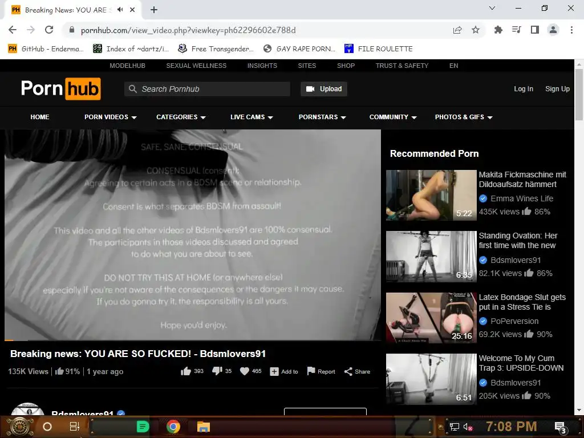584x438 pixels.
Task: Click the muted volume tray icon
Action: click(468, 427)
